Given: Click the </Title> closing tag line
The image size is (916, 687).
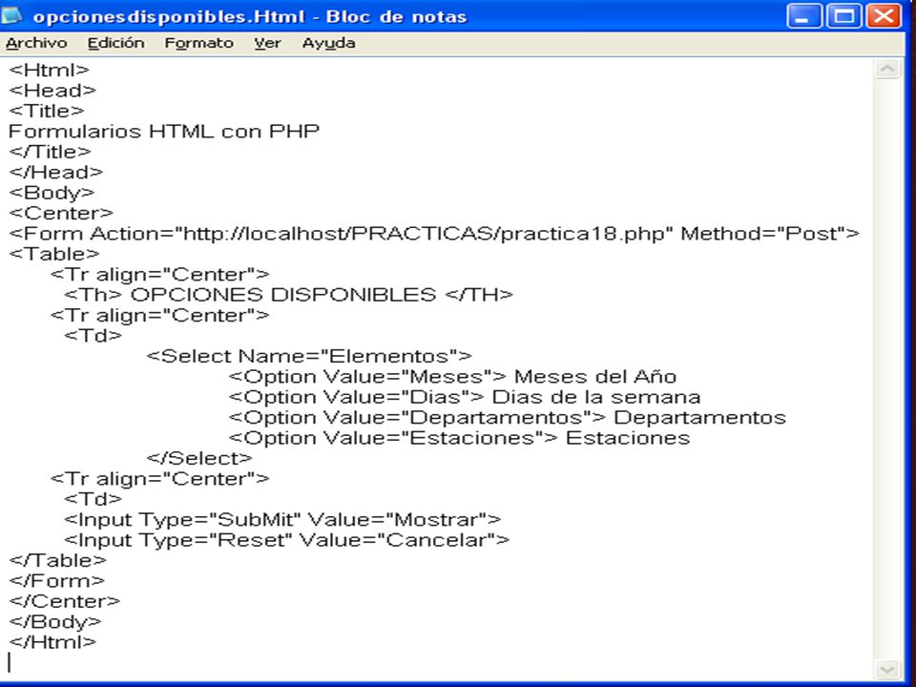Looking at the screenshot, I should (x=51, y=152).
